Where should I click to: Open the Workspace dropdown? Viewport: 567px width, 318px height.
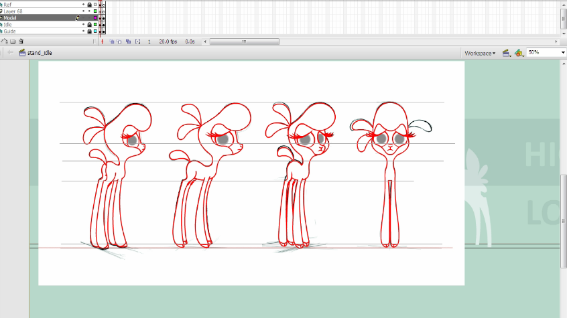point(480,53)
